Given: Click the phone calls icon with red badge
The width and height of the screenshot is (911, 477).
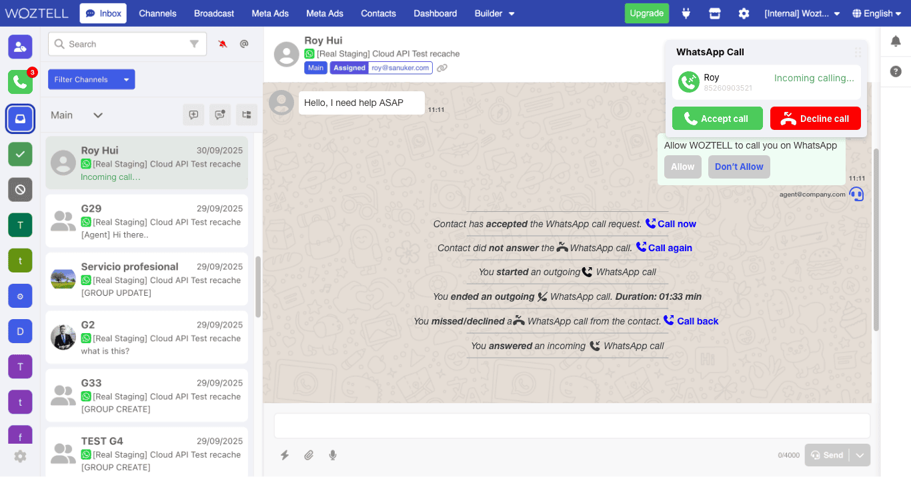Looking at the screenshot, I should pos(20,82).
